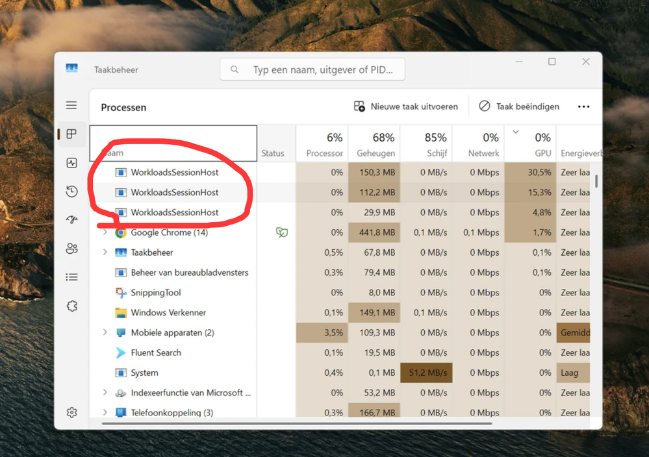
Task: Toggle the navigation pane with the hamburger icon
Action: pos(71,105)
